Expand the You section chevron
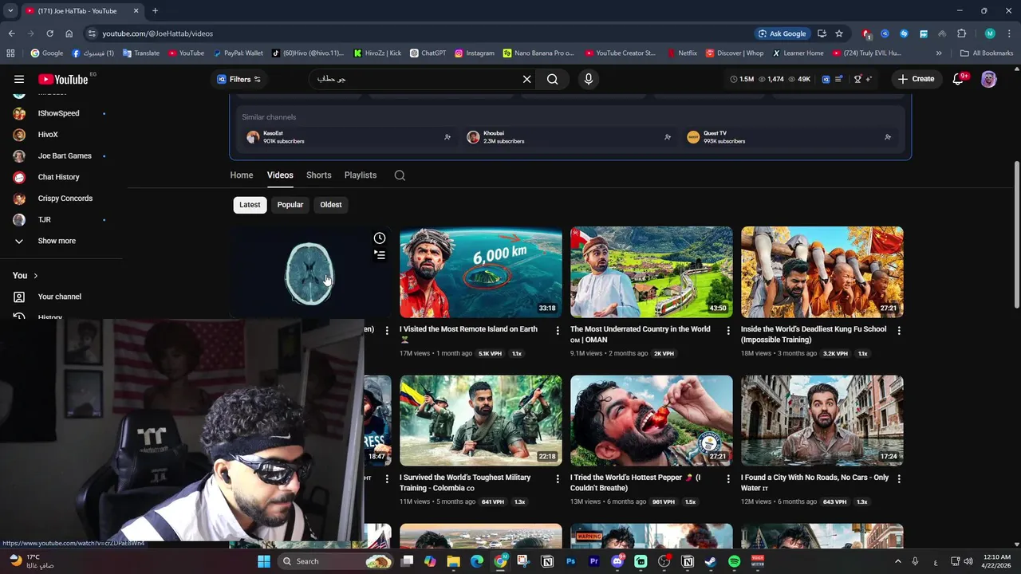This screenshot has width=1021, height=574. tap(35, 276)
